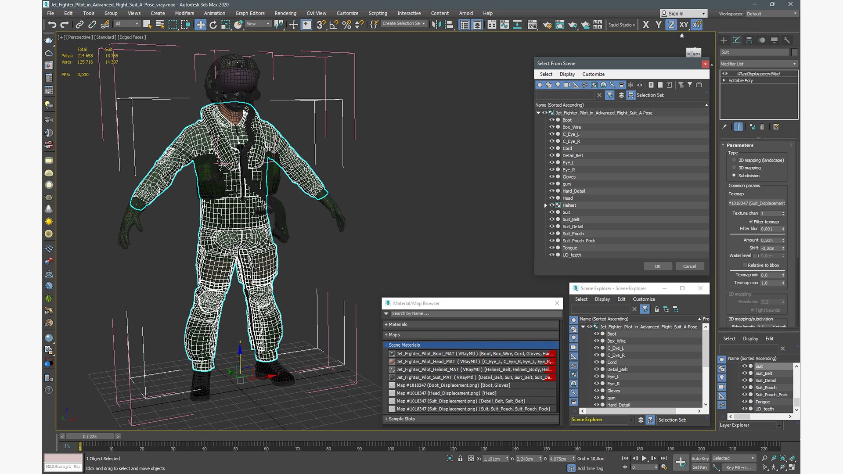Enable the Relative to bbox checkbox
Screen dimensions: 843x474
point(745,265)
